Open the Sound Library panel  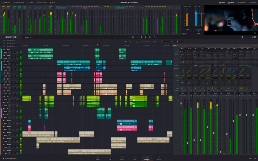pos(41,2)
